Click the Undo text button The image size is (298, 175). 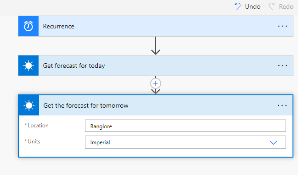pyautogui.click(x=253, y=6)
